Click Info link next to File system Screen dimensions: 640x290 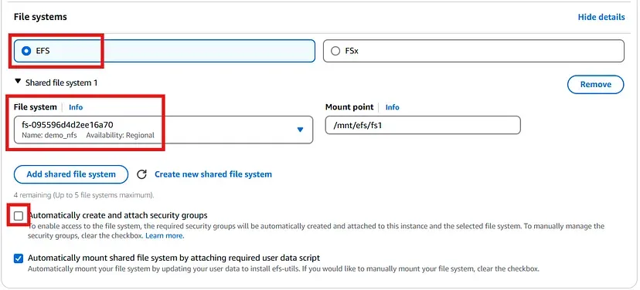click(x=76, y=107)
